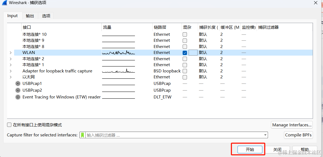The image size is (323, 157).
Task: Click Compile BPFs button
Action: (298, 135)
